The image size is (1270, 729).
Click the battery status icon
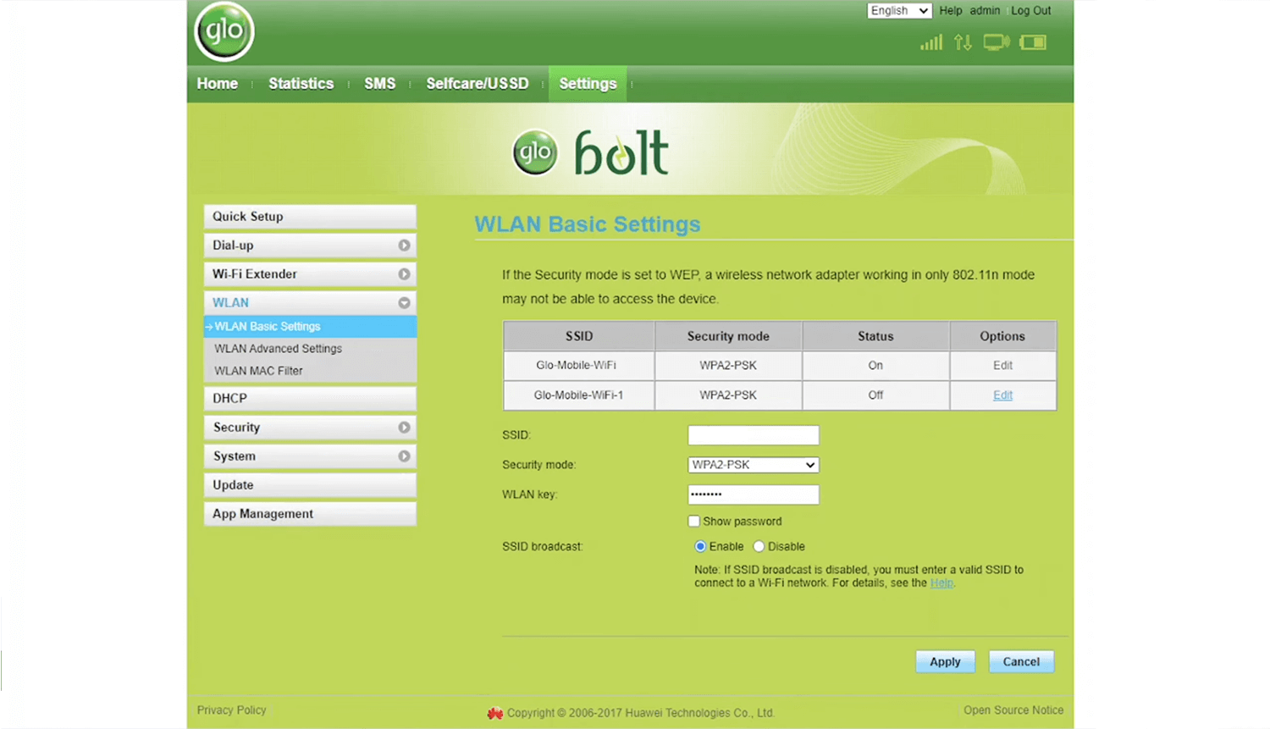click(x=1033, y=42)
